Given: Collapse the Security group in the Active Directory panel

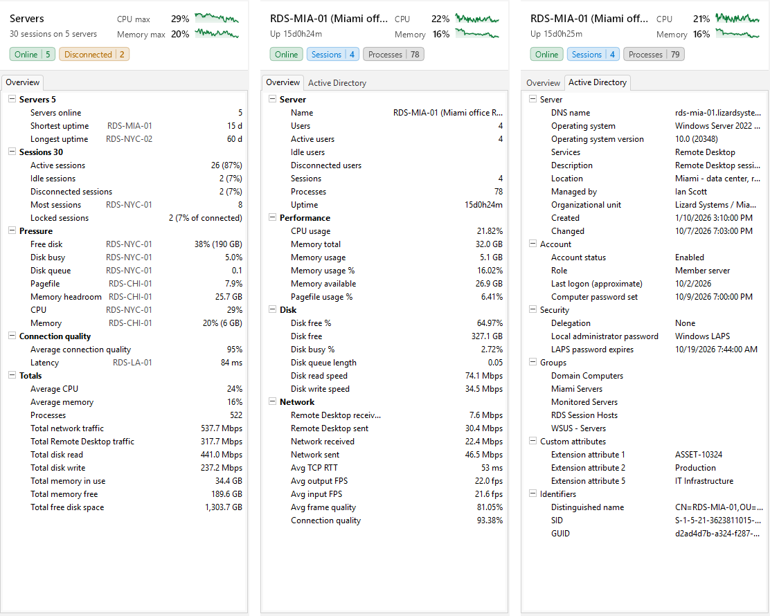Looking at the screenshot, I should (532, 309).
